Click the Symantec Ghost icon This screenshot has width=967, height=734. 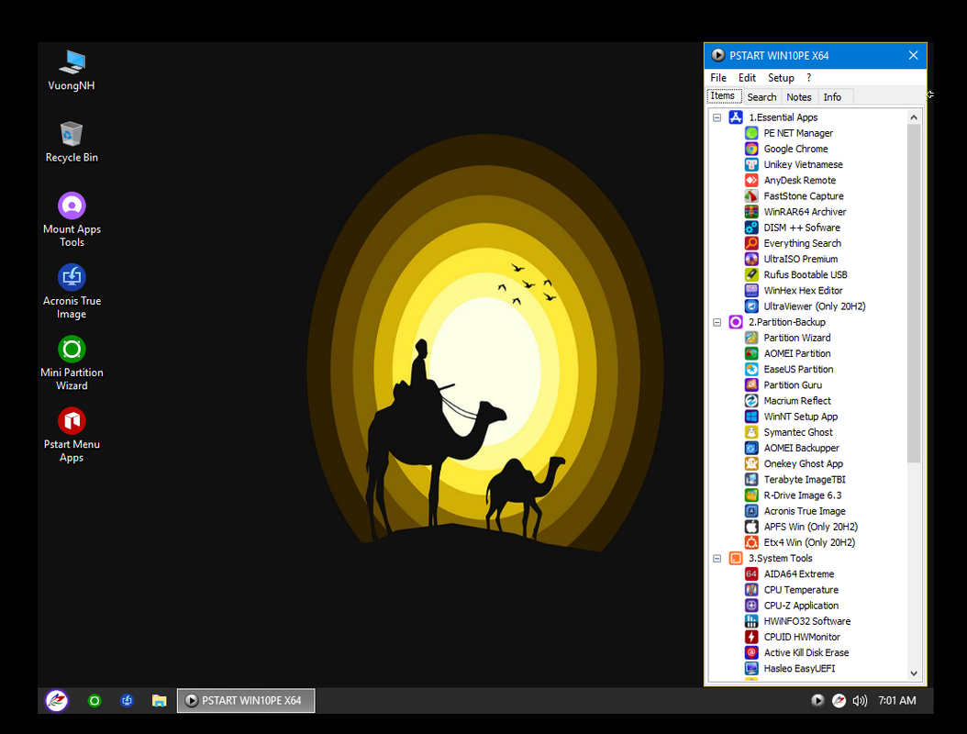[x=751, y=432]
